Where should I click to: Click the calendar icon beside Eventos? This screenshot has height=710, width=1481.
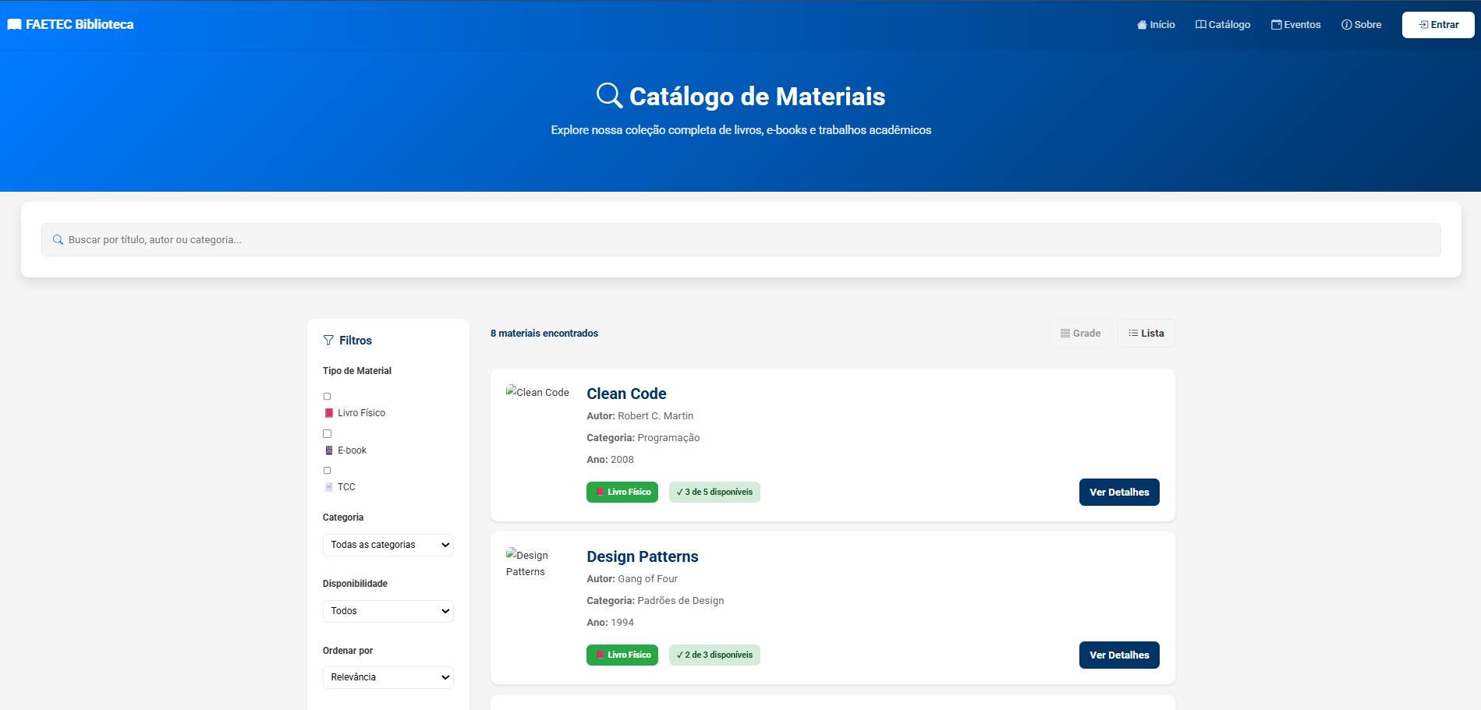coord(1275,24)
